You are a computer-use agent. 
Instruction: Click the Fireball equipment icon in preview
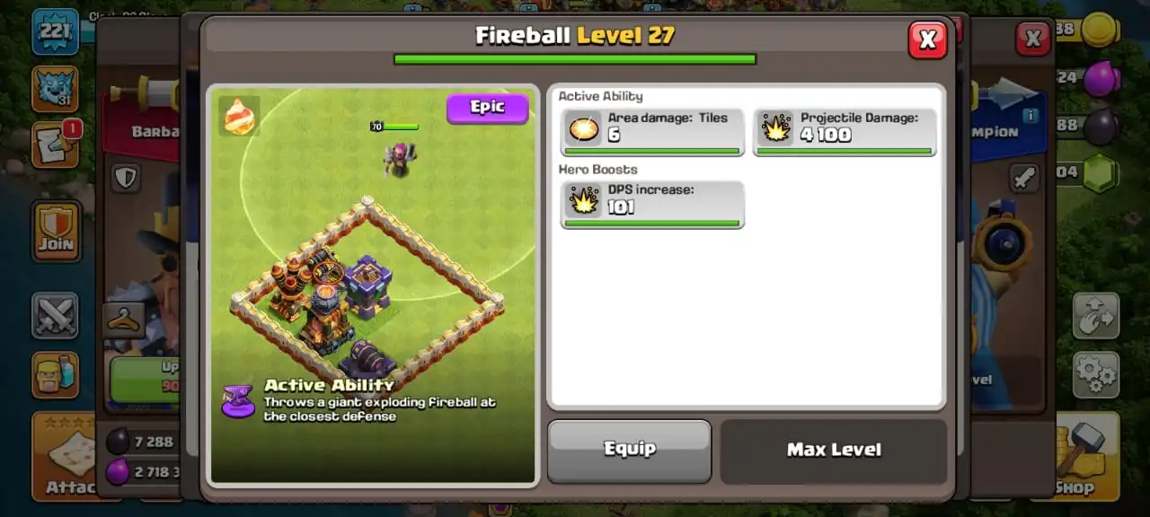(239, 116)
